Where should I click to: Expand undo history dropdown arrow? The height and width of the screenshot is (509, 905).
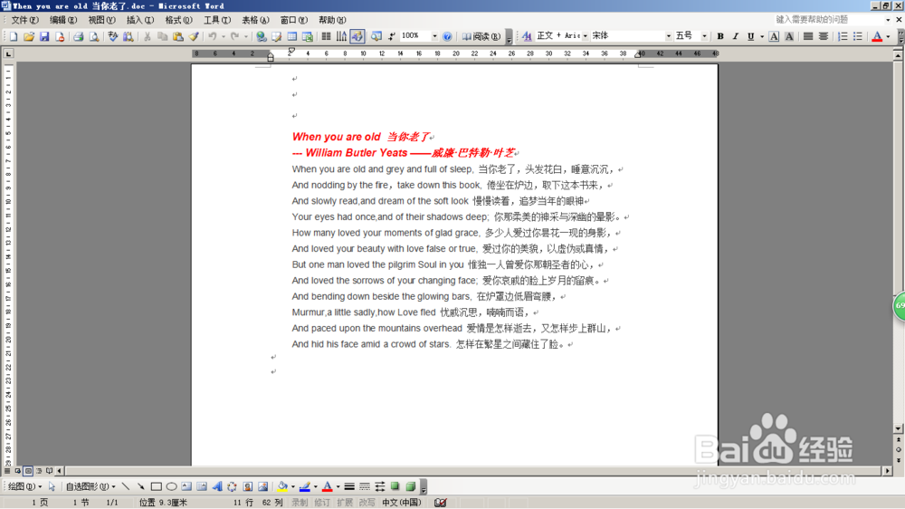(x=223, y=36)
